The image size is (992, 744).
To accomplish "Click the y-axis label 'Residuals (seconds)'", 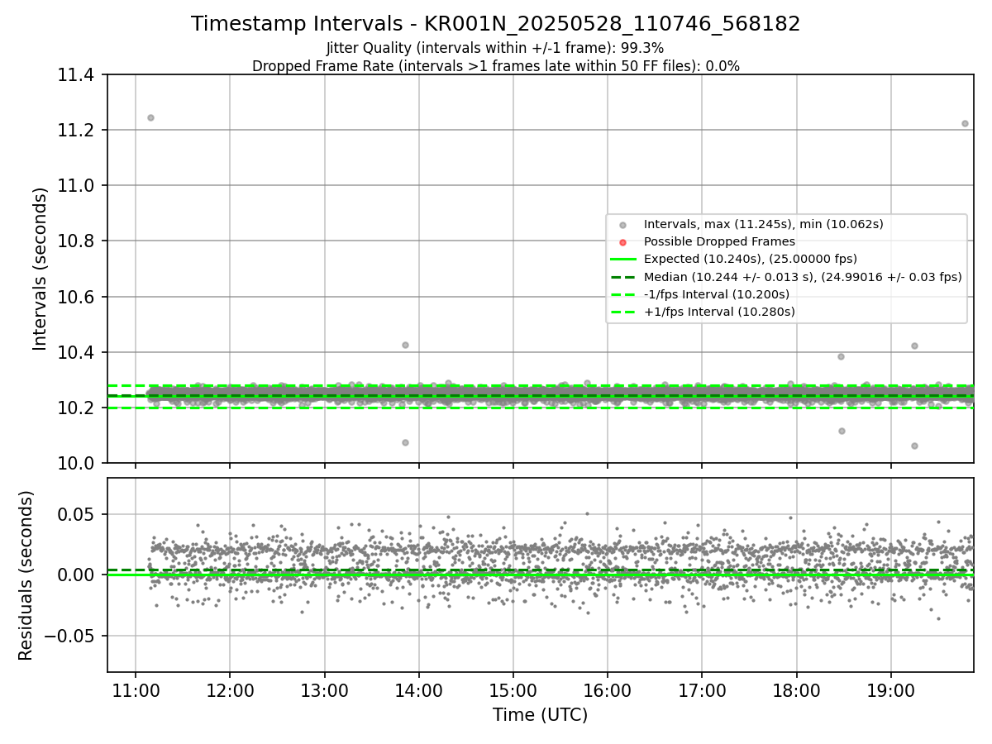I will (26, 575).
